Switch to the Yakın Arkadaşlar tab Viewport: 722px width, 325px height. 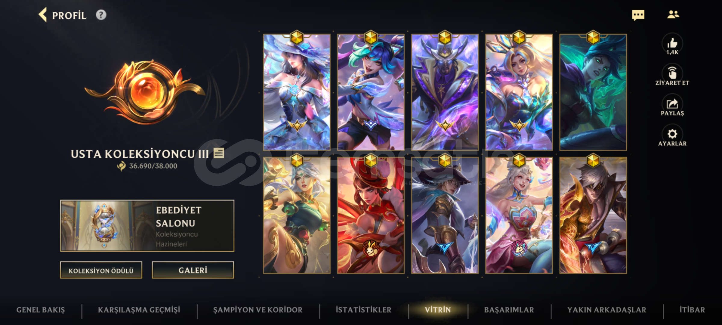pos(607,310)
